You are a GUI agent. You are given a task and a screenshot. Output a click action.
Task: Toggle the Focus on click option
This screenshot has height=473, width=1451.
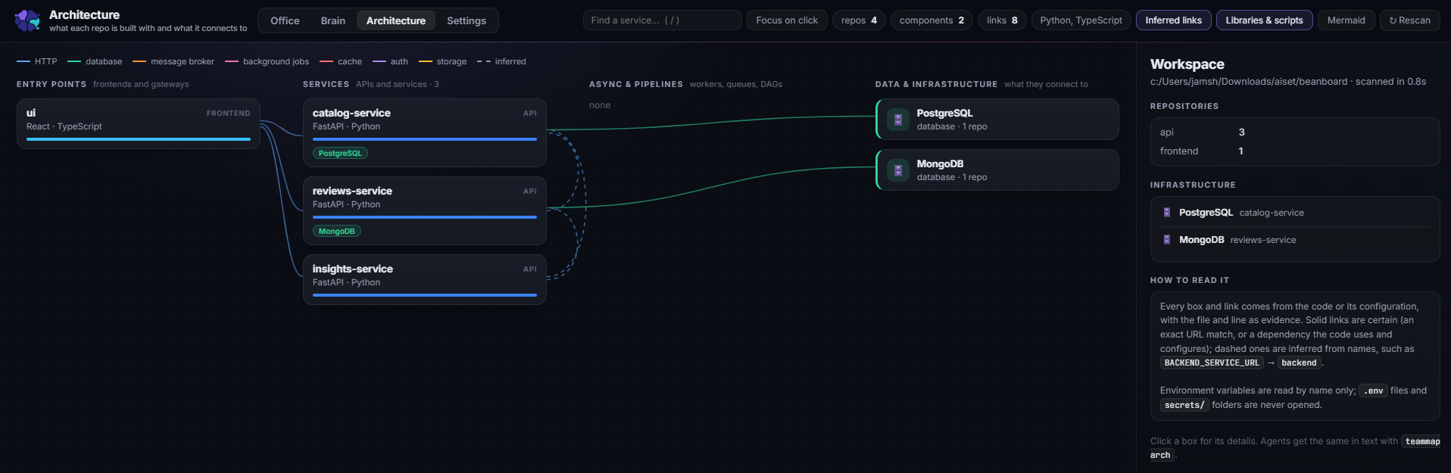[787, 20]
